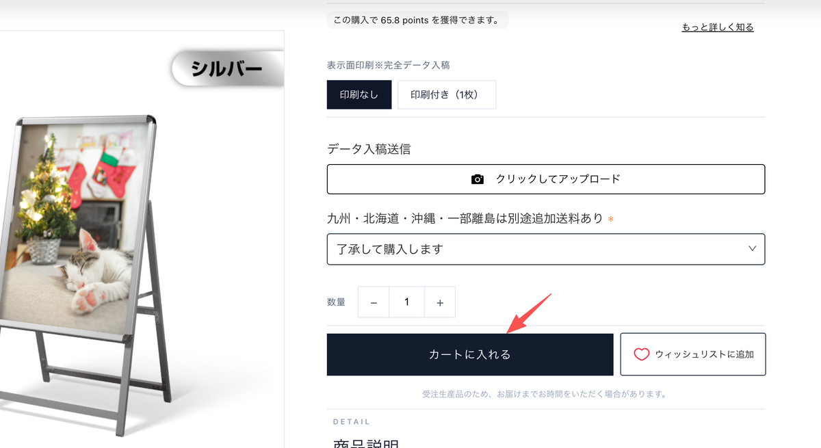This screenshot has height=448, width=821.
Task: Click the 65.8 points earned notice
Action: click(417, 20)
